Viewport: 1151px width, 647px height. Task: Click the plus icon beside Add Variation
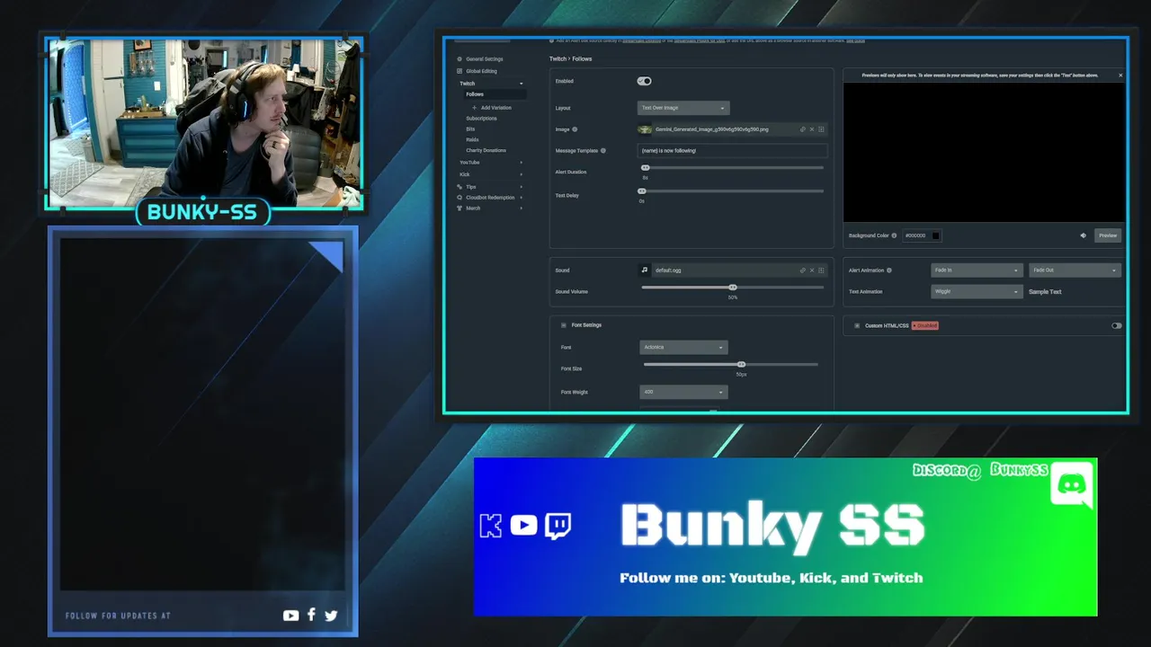(474, 108)
